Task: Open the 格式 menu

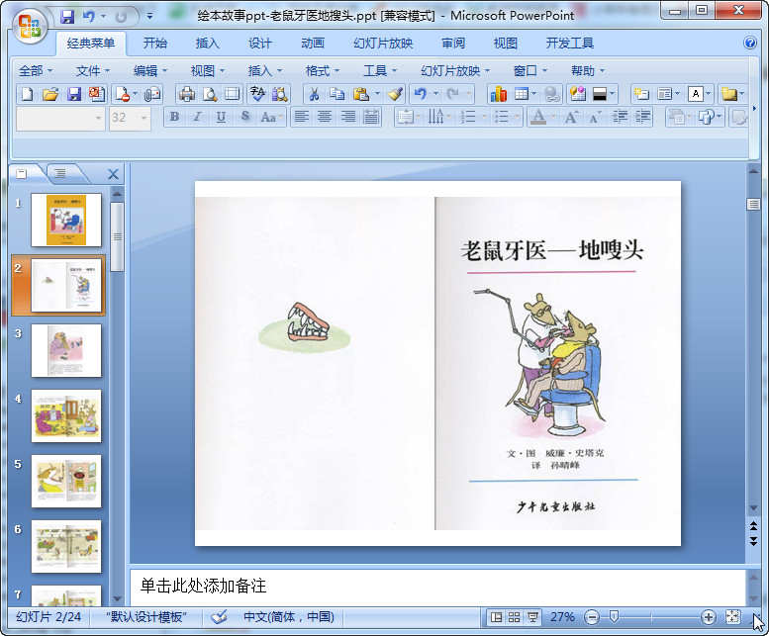Action: [323, 71]
